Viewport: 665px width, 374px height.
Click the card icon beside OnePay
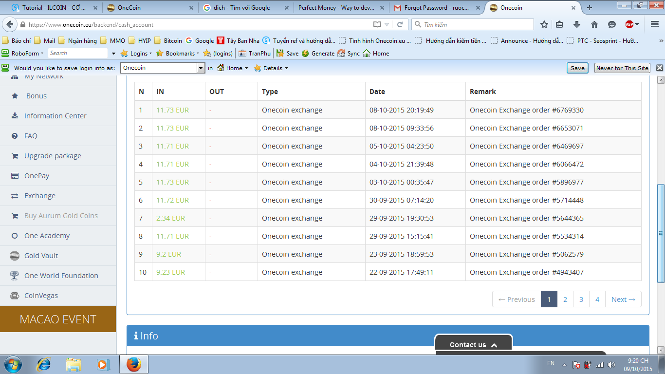15,176
